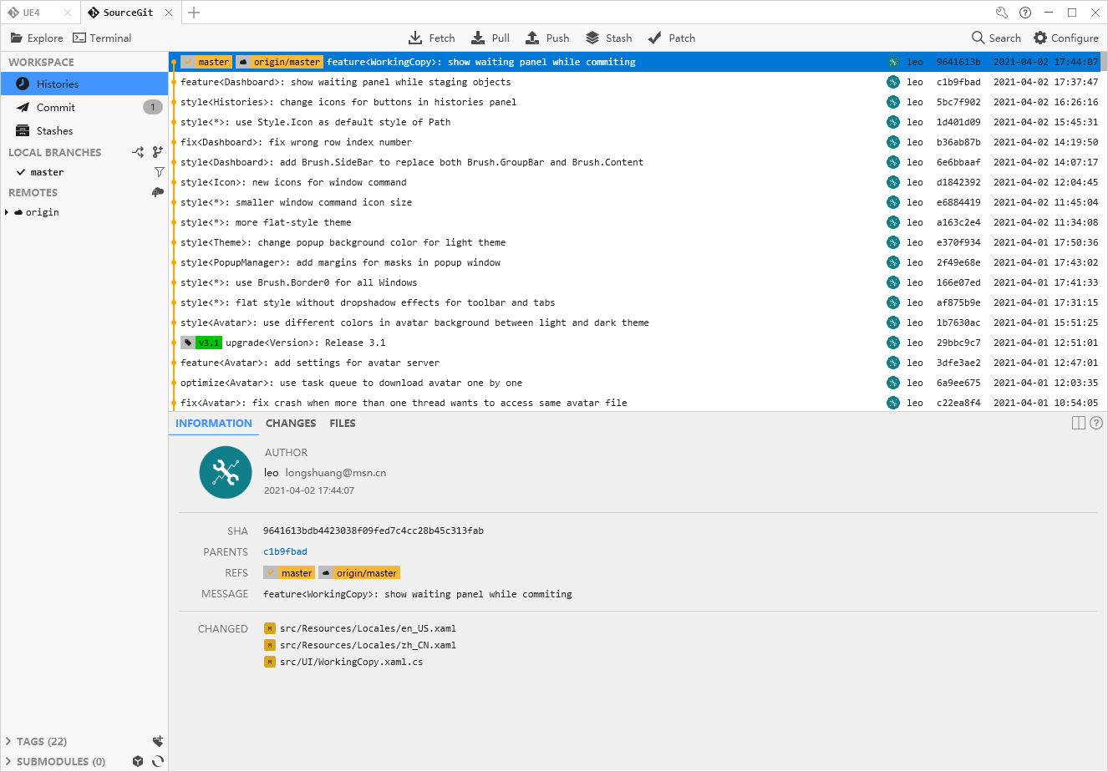1108x772 pixels.
Task: Click the origin/master ref label in REFS row
Action: point(359,572)
